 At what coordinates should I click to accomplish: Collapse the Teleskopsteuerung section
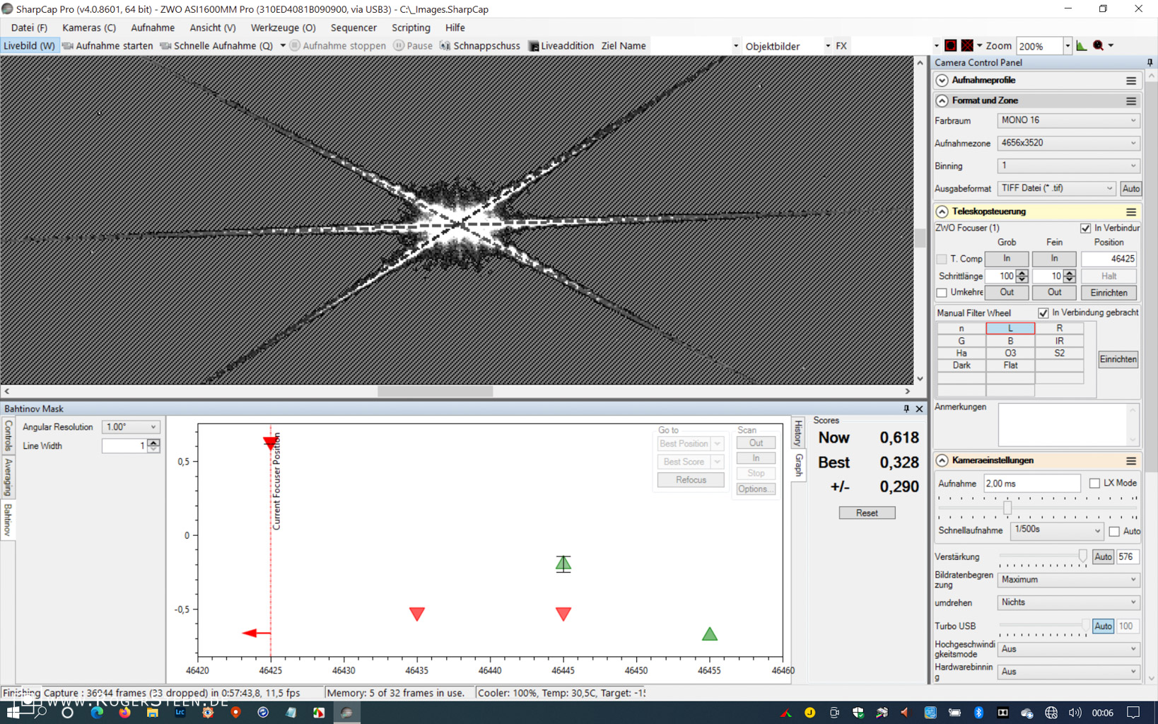point(942,212)
